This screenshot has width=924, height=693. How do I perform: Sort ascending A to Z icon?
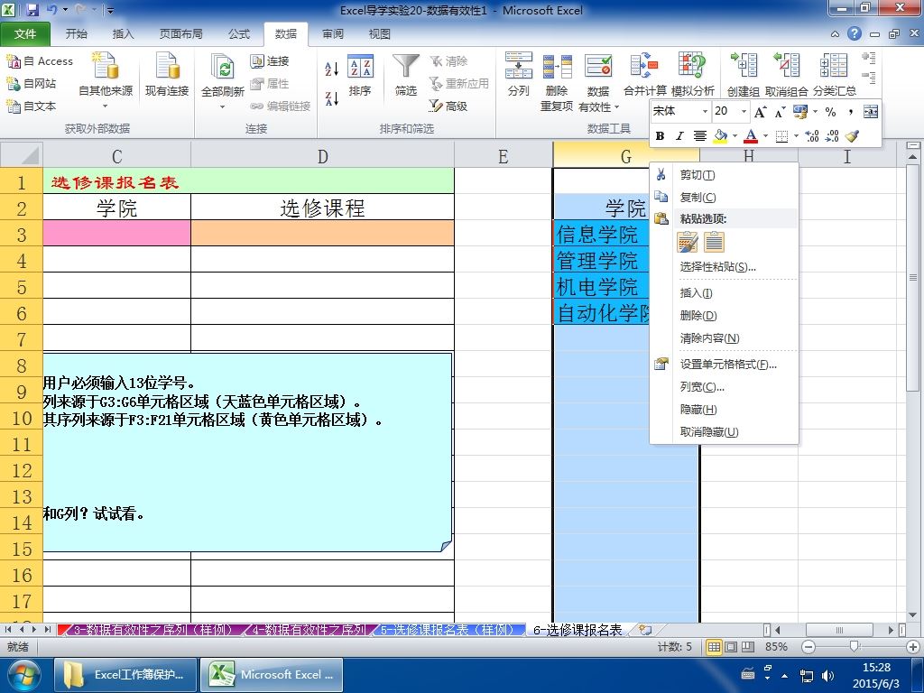332,69
